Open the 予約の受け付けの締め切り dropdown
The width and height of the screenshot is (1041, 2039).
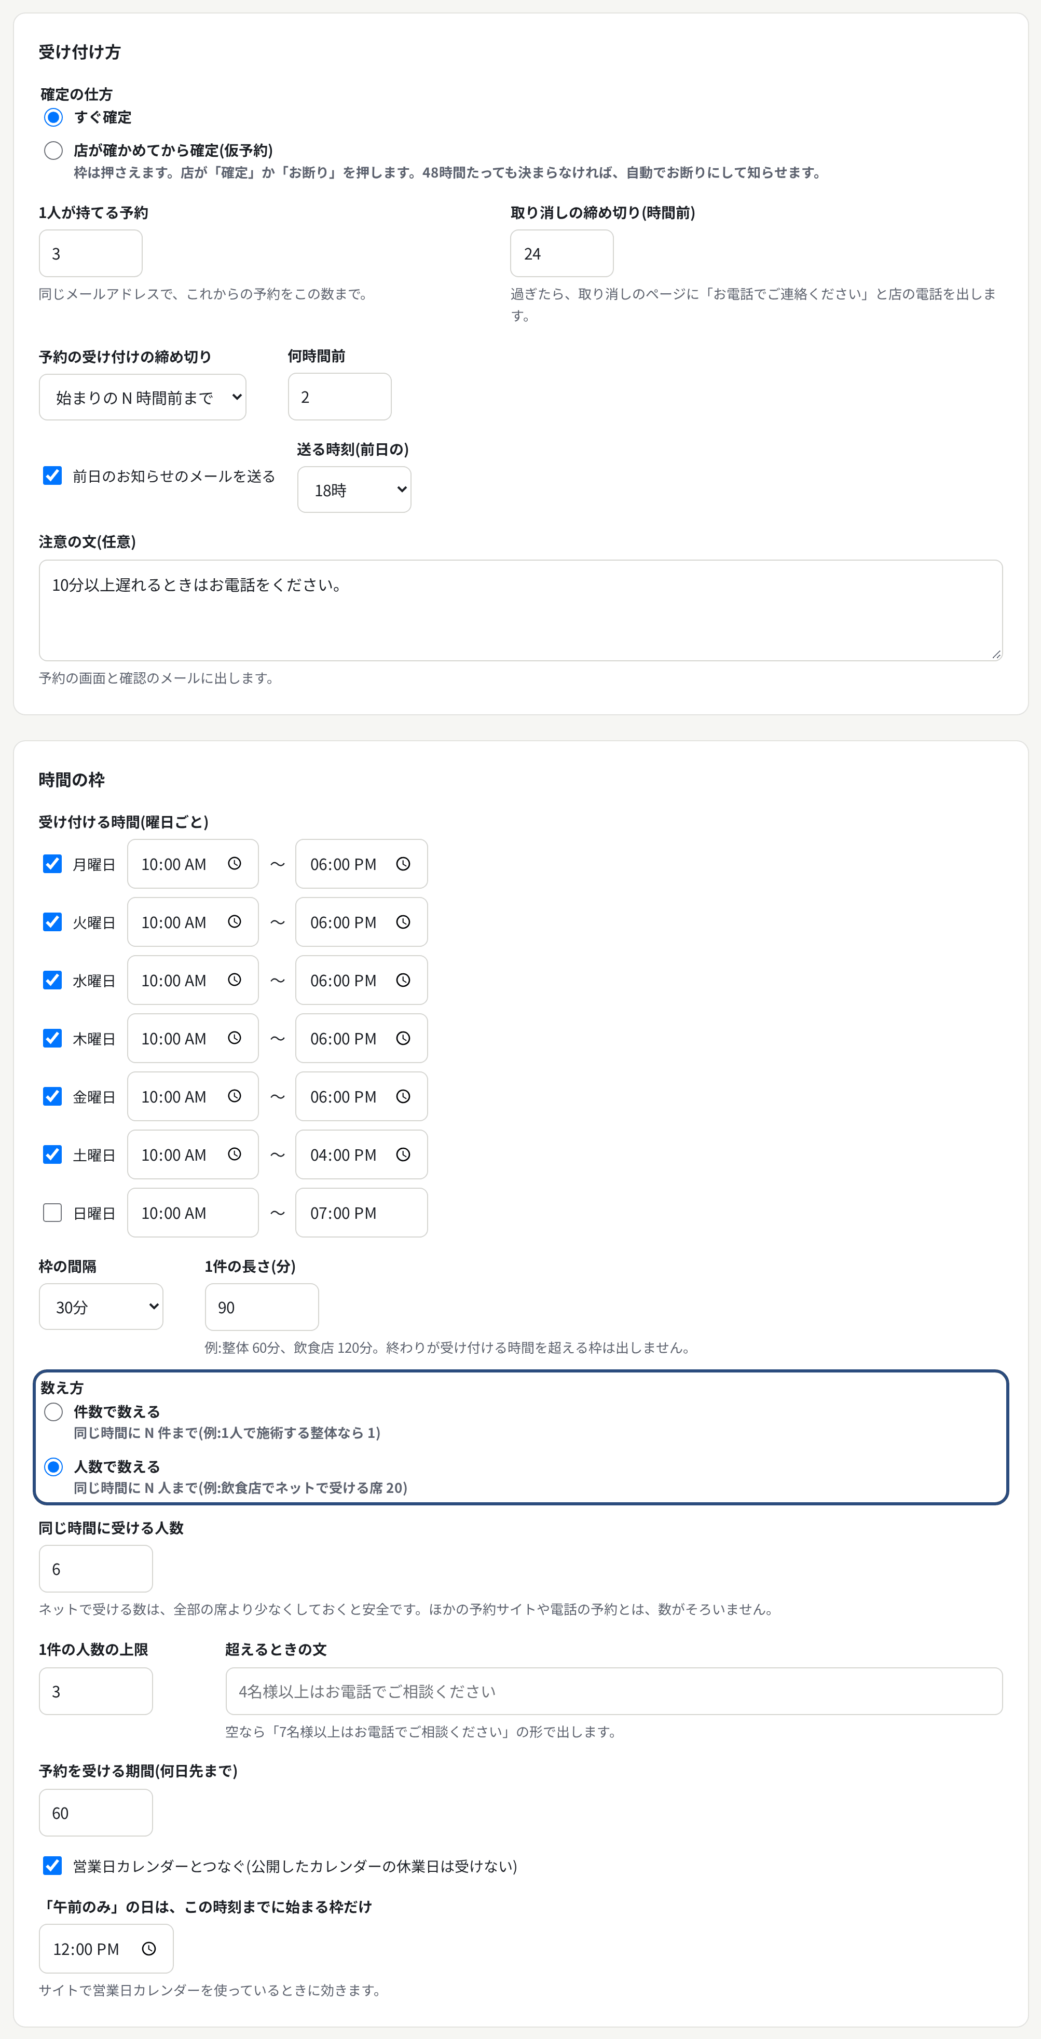pyautogui.click(x=142, y=397)
